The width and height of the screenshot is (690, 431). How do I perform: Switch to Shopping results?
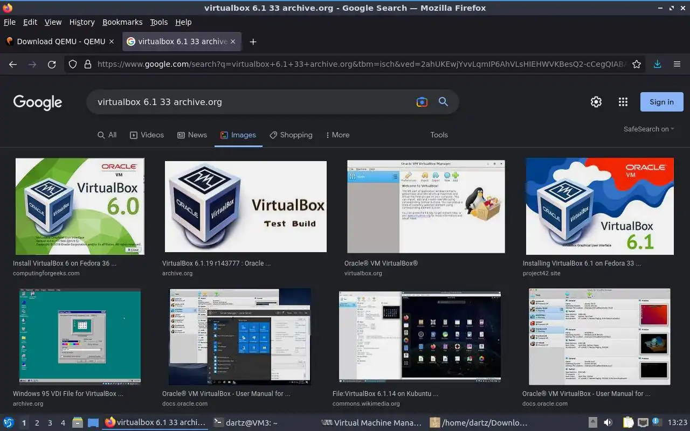291,135
